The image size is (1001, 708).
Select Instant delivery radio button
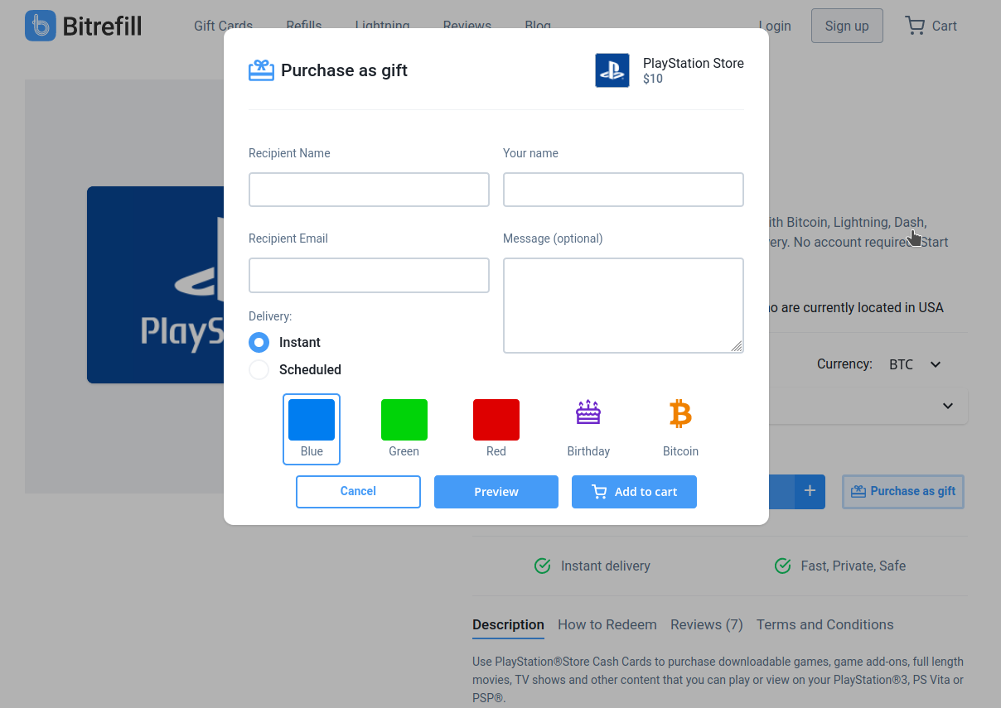tap(259, 343)
